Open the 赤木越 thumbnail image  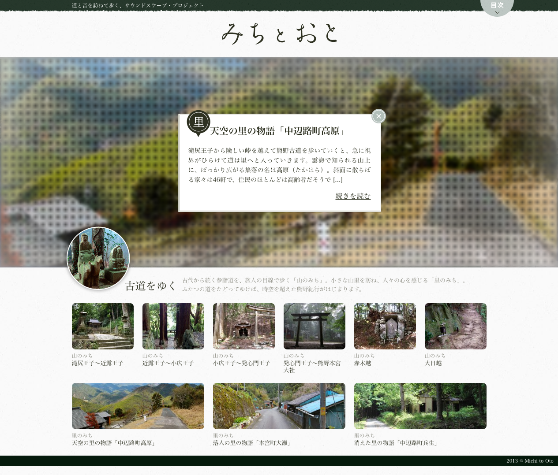pyautogui.click(x=385, y=326)
